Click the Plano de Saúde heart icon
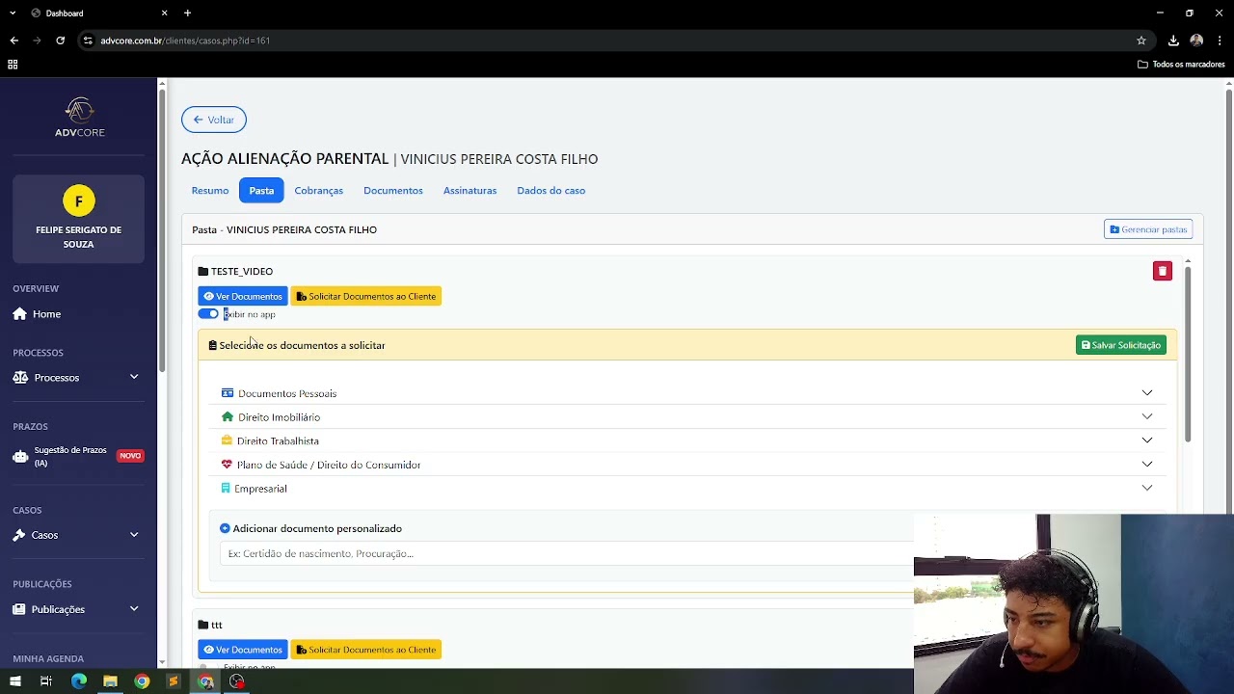This screenshot has height=694, width=1234. (x=227, y=465)
